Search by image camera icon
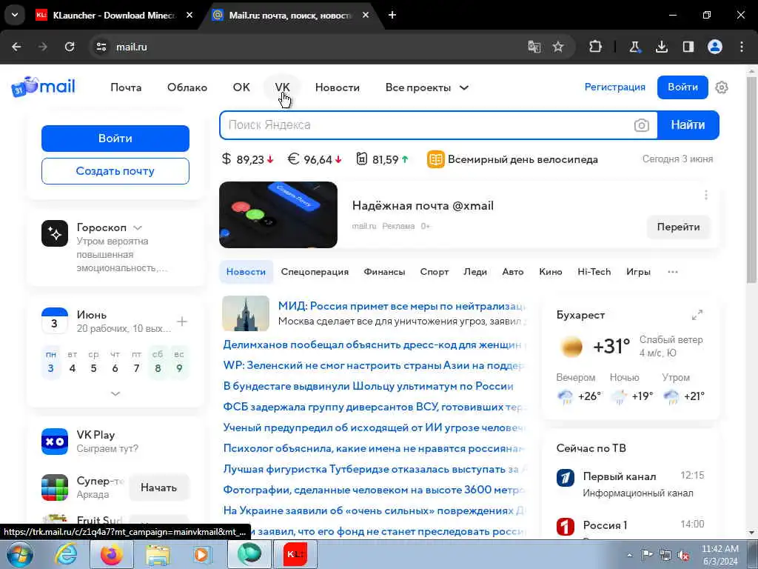This screenshot has width=758, height=569. 642,125
